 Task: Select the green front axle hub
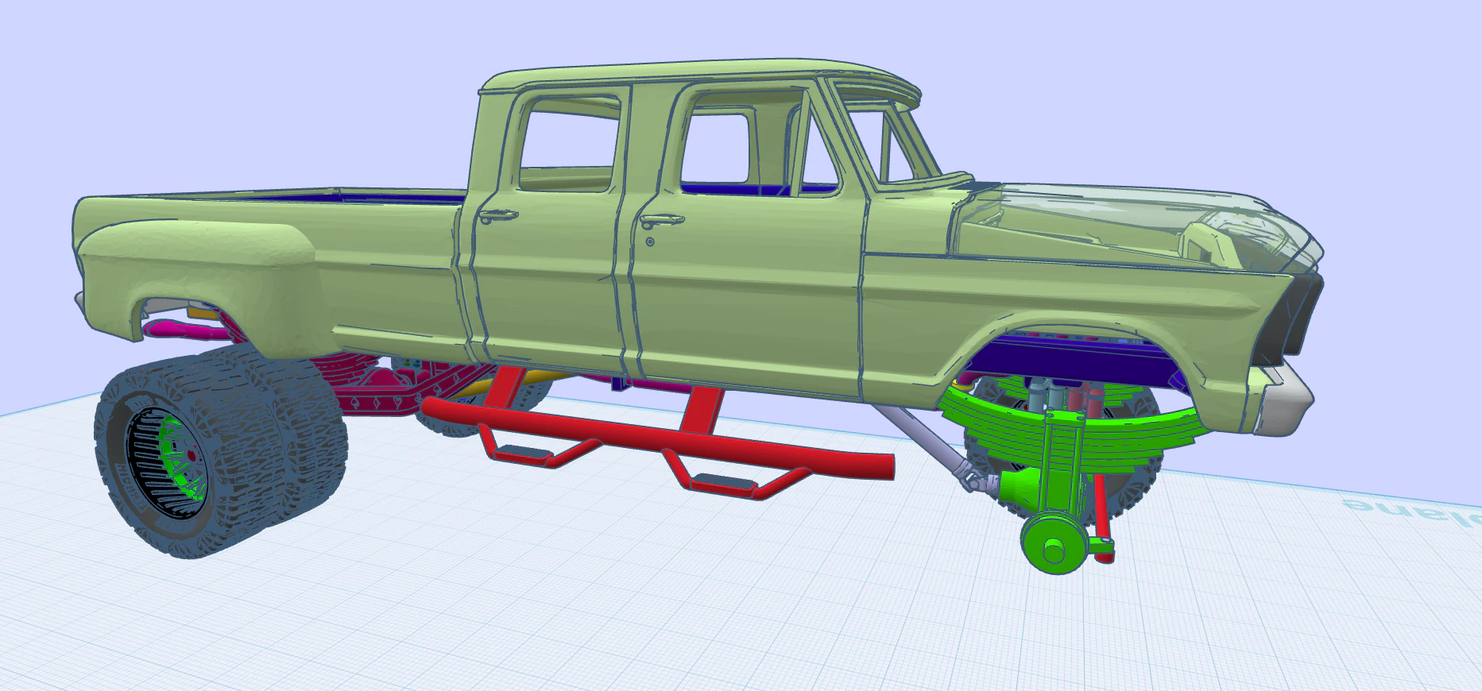1053,544
